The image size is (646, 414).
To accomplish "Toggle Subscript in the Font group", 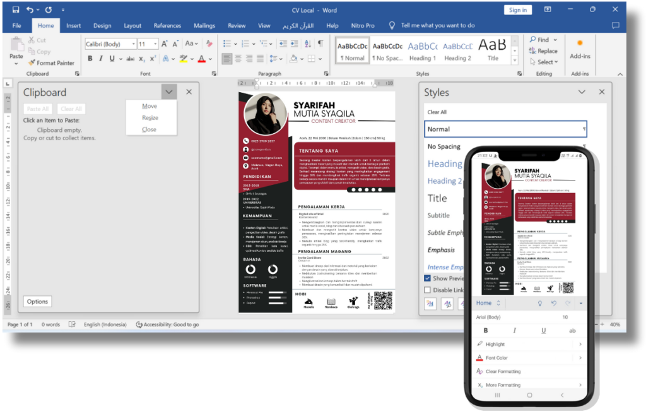I will click(142, 59).
